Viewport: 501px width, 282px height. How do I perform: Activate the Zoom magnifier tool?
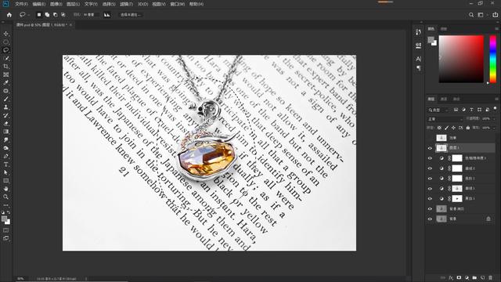(x=6, y=197)
